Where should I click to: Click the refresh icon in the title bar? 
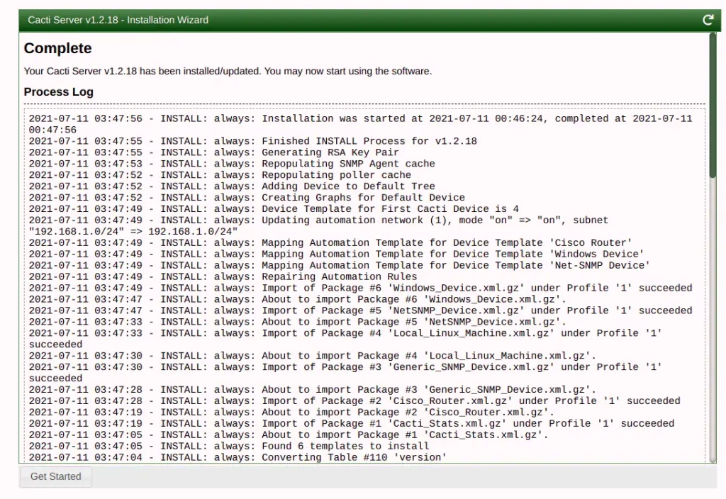coord(707,20)
